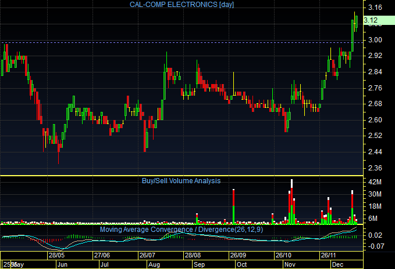395x269 pixels.
Task: Click the 6M volume axis label
Action: click(373, 219)
